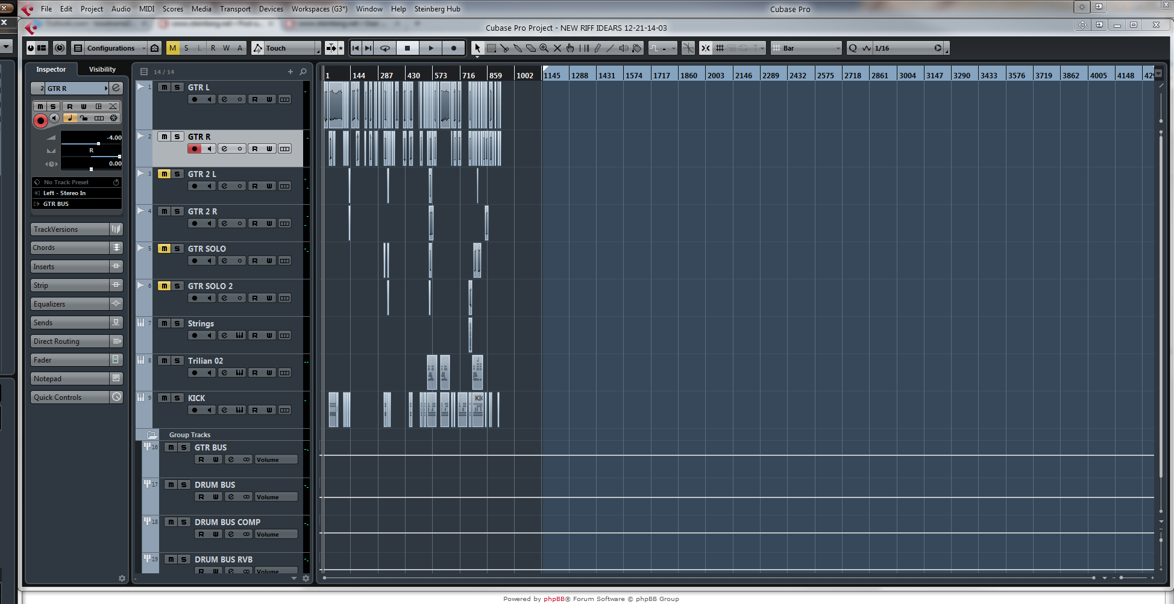Toggle the Snap on/off button
The image size is (1174, 604).
tap(706, 48)
